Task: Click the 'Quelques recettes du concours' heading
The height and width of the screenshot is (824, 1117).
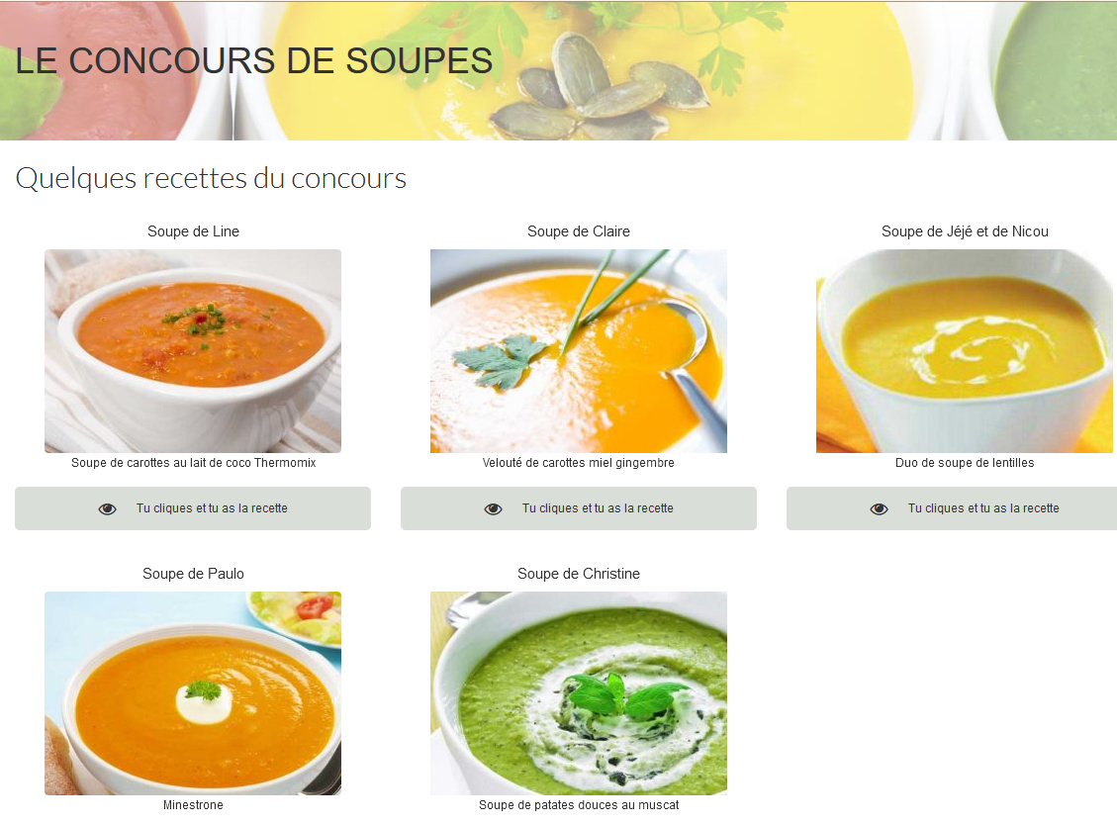Action: (211, 178)
